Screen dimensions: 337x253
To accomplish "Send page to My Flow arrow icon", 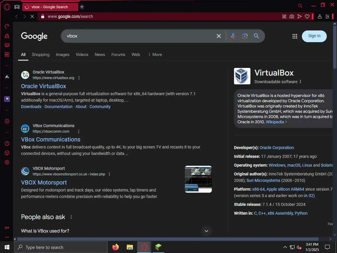I will 299,16.
